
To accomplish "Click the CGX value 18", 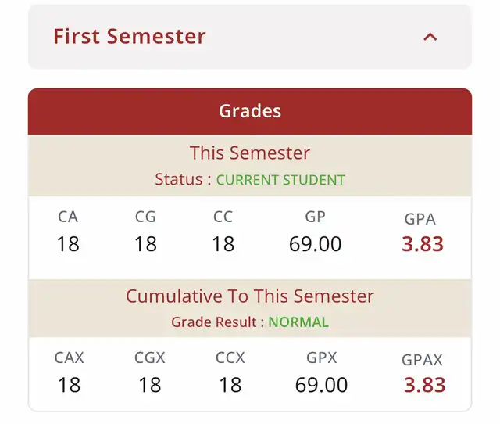I will coord(149,385).
